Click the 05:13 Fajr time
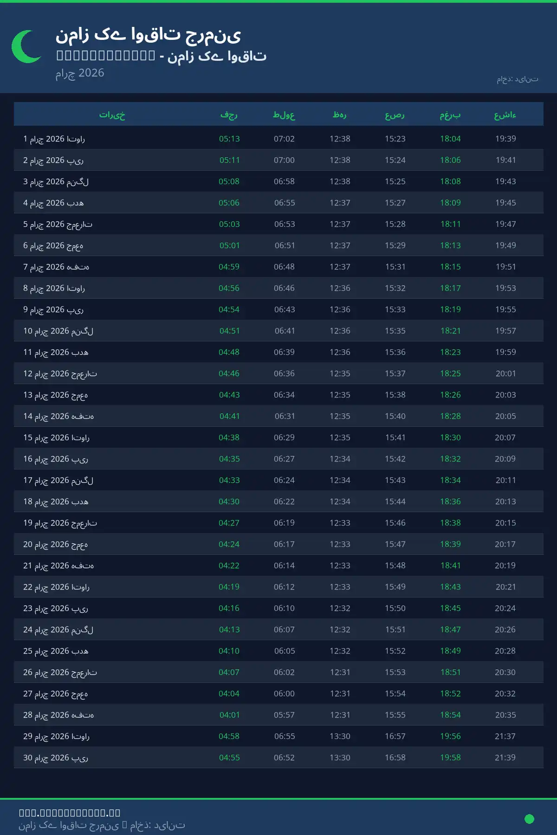557x835 pixels. coord(229,139)
